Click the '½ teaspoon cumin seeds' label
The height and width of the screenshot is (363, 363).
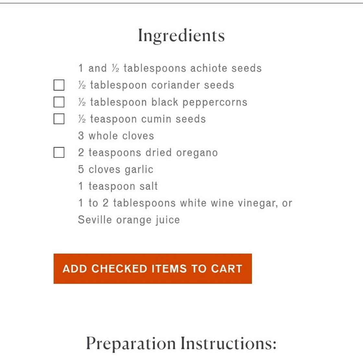click(142, 119)
